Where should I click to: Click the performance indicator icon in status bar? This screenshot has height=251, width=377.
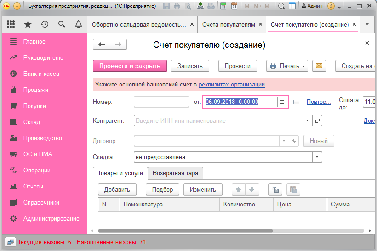tap(10, 242)
